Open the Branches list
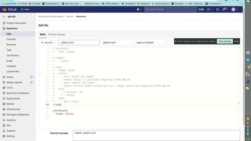 coord(11,45)
